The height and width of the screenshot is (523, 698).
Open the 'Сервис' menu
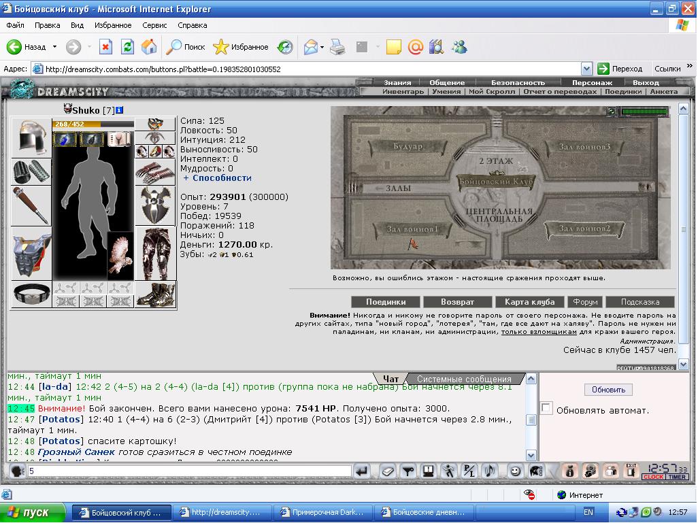[x=154, y=25]
